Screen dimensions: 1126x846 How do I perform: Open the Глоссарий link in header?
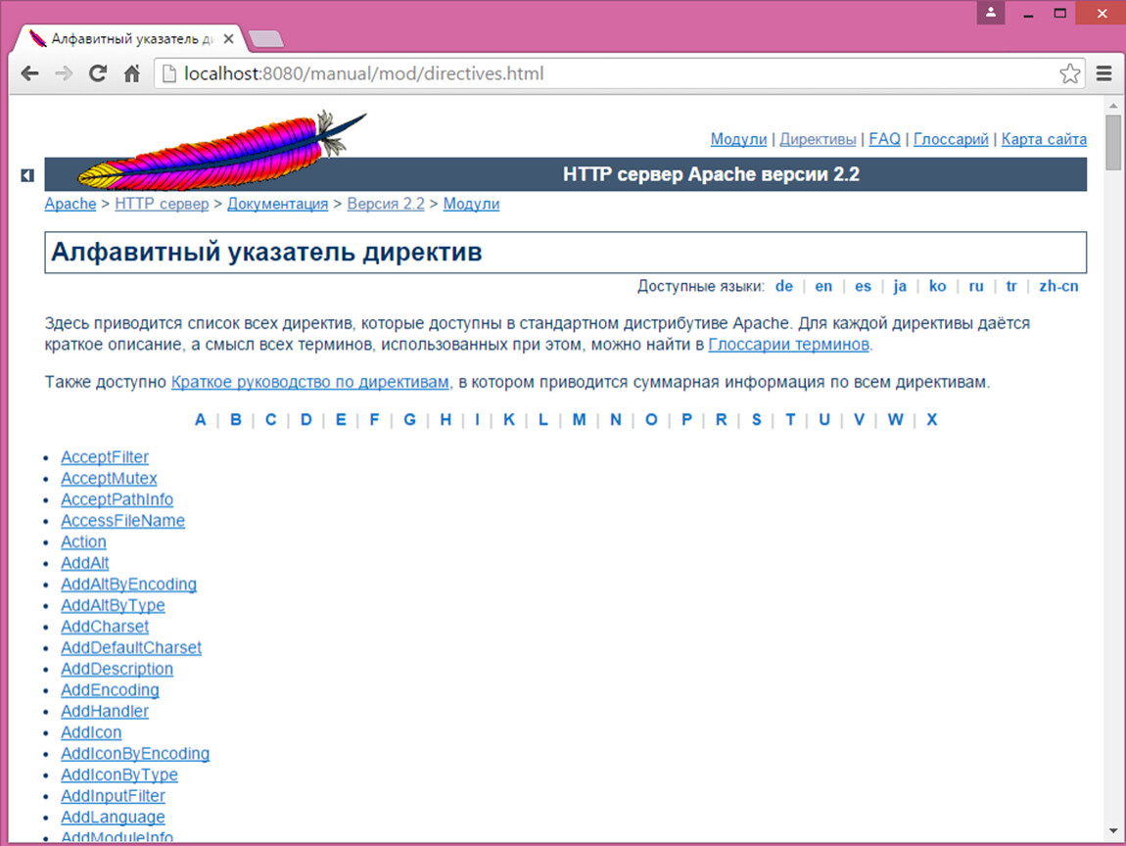[951, 139]
